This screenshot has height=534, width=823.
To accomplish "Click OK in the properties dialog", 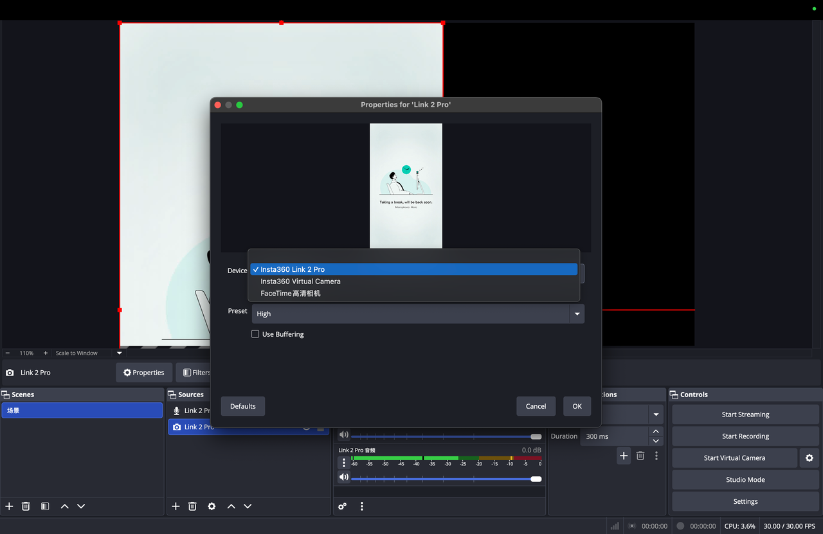I will [x=577, y=406].
